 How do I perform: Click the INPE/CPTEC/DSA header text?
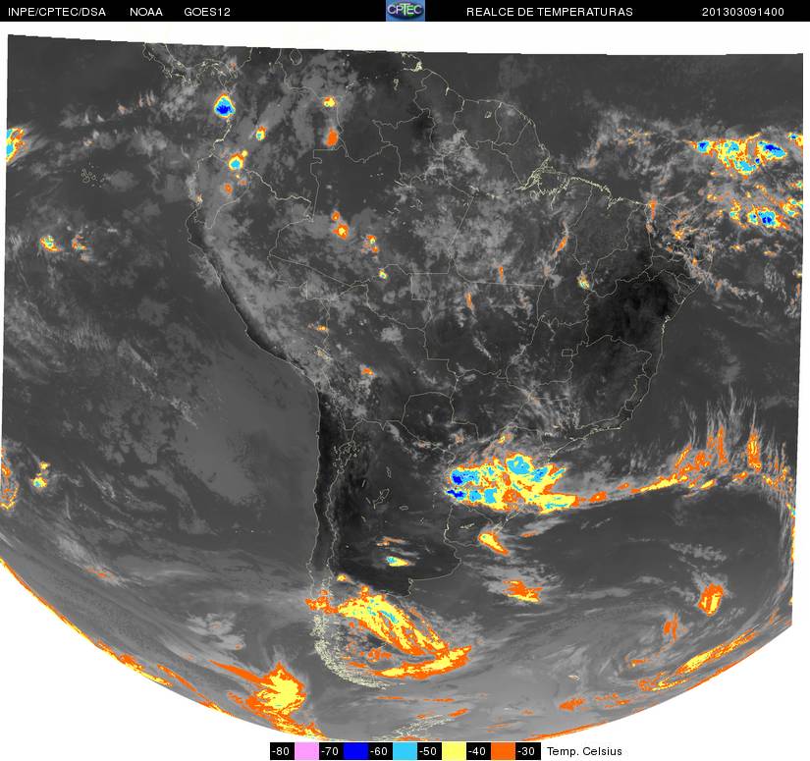[x=57, y=12]
